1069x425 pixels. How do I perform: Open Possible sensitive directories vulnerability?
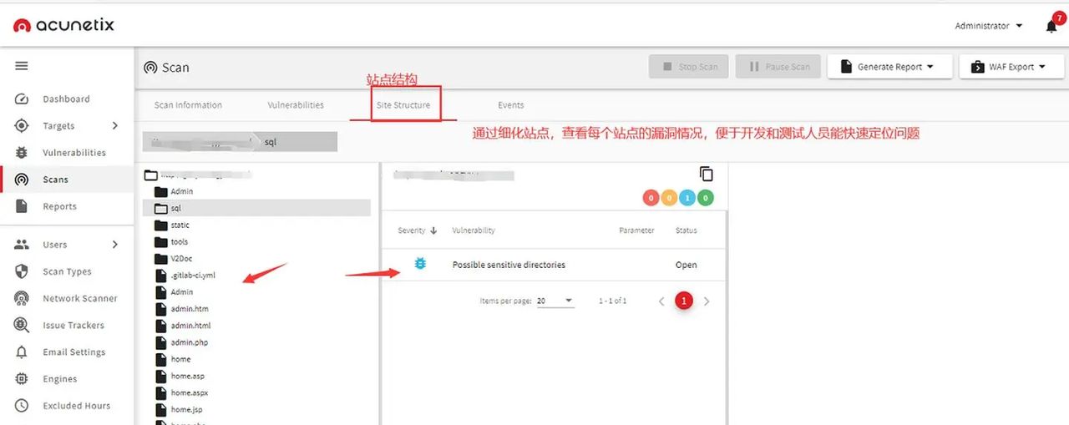click(x=509, y=265)
